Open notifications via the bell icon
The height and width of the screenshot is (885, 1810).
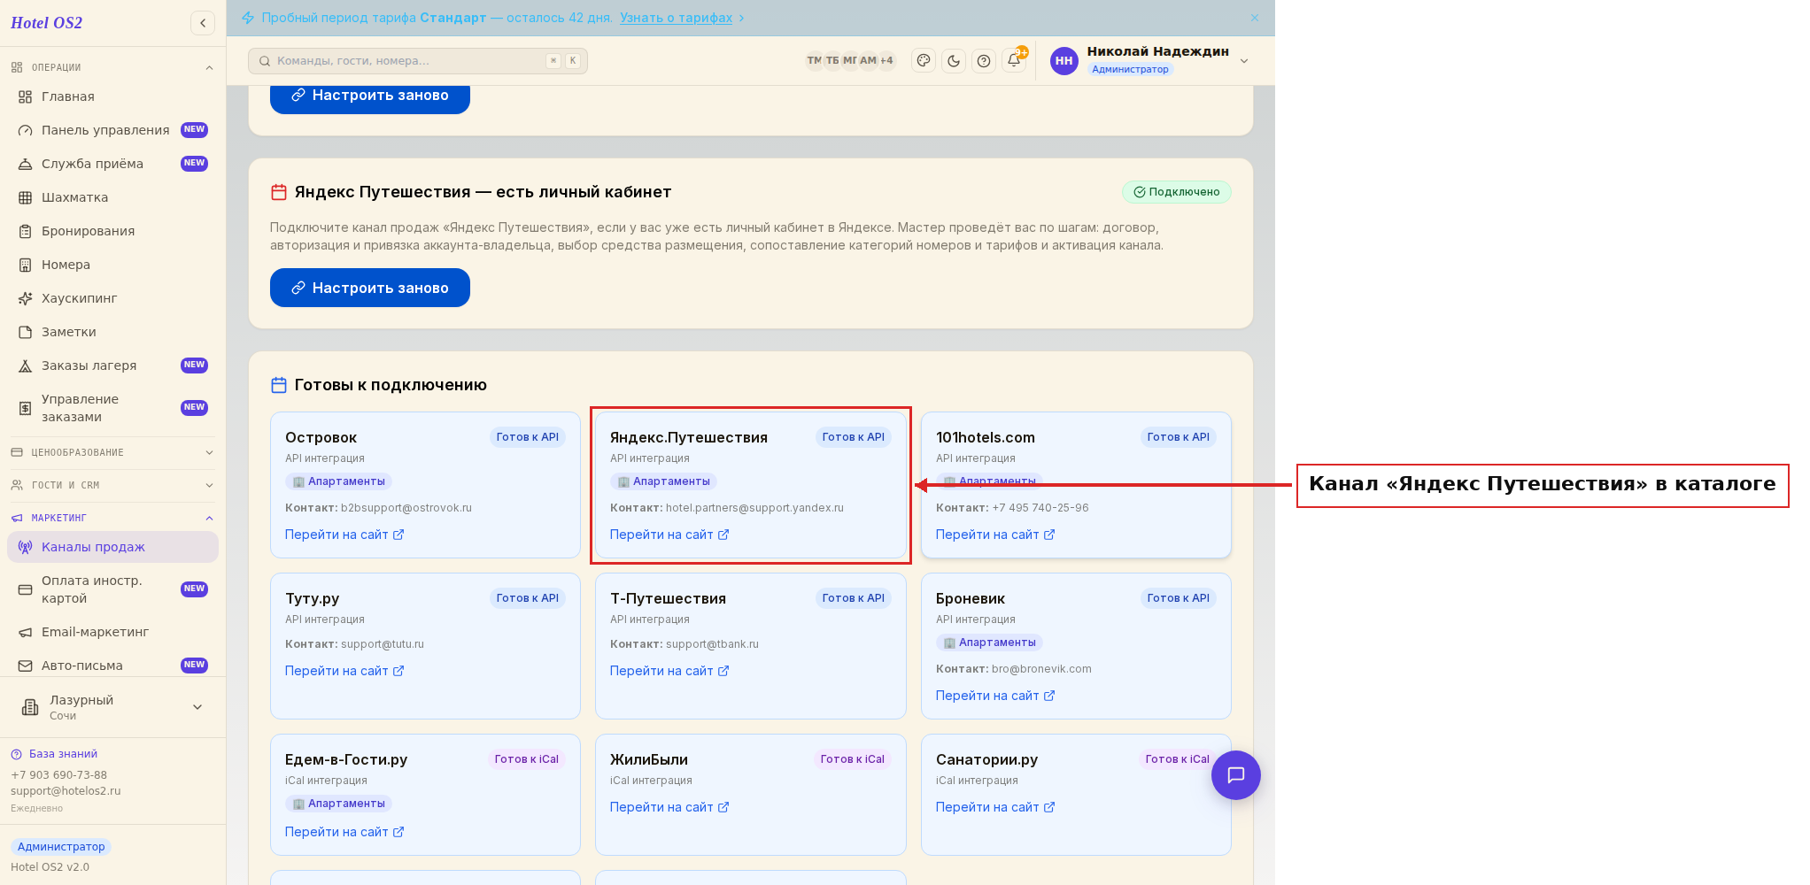click(1014, 61)
